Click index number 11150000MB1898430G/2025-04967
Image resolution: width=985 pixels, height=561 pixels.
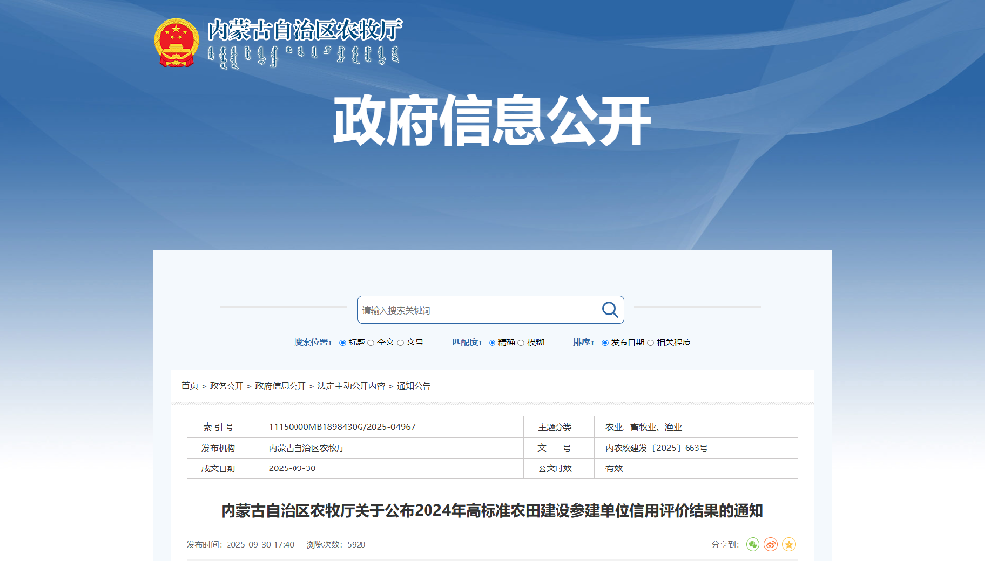pos(342,427)
